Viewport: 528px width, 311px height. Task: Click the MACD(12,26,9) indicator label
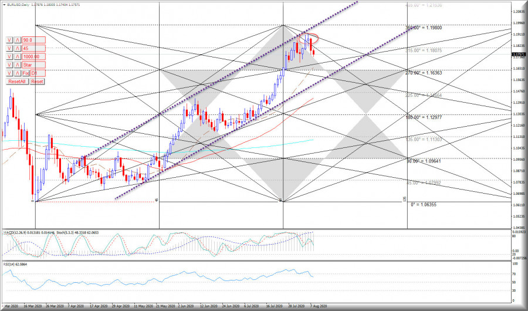coord(18,233)
